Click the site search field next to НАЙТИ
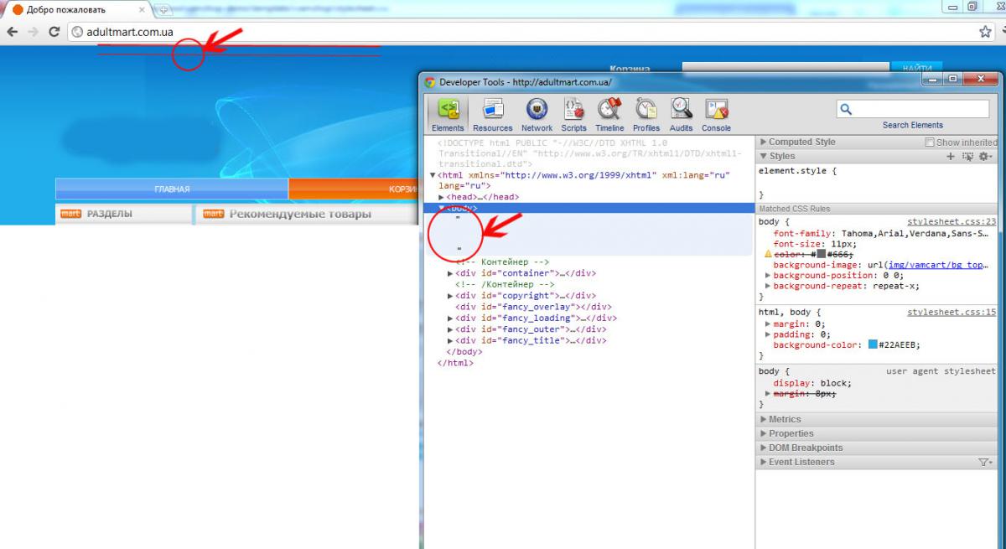1006x549 pixels. point(785,68)
